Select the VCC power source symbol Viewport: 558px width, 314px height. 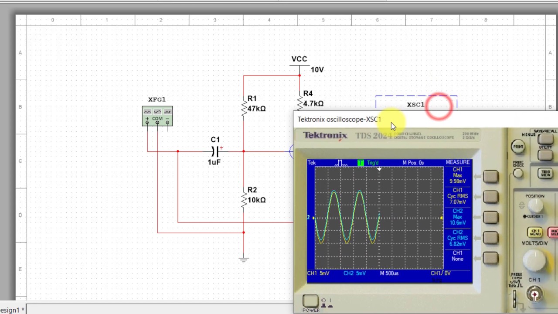[299, 65]
